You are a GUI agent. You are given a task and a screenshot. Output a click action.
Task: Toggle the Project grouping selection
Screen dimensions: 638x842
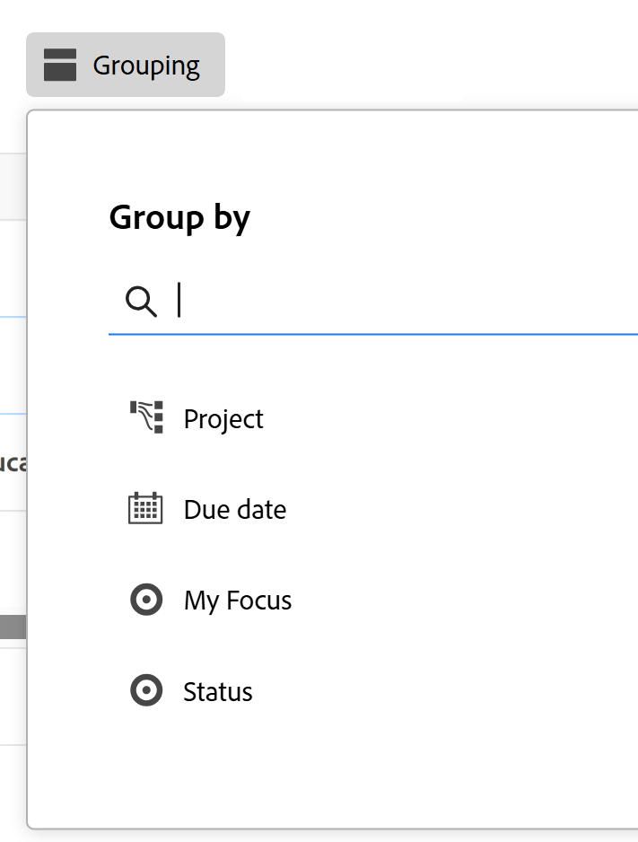click(223, 417)
